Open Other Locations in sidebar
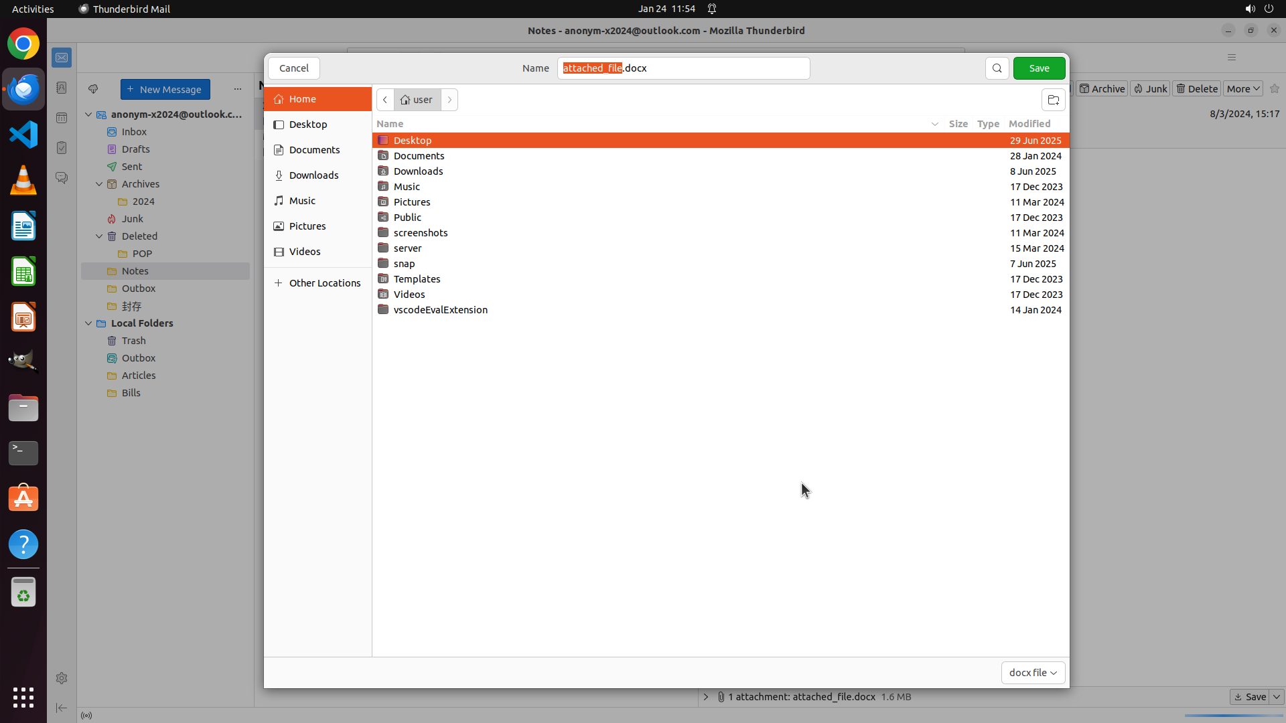Image resolution: width=1286 pixels, height=723 pixels. pos(324,283)
